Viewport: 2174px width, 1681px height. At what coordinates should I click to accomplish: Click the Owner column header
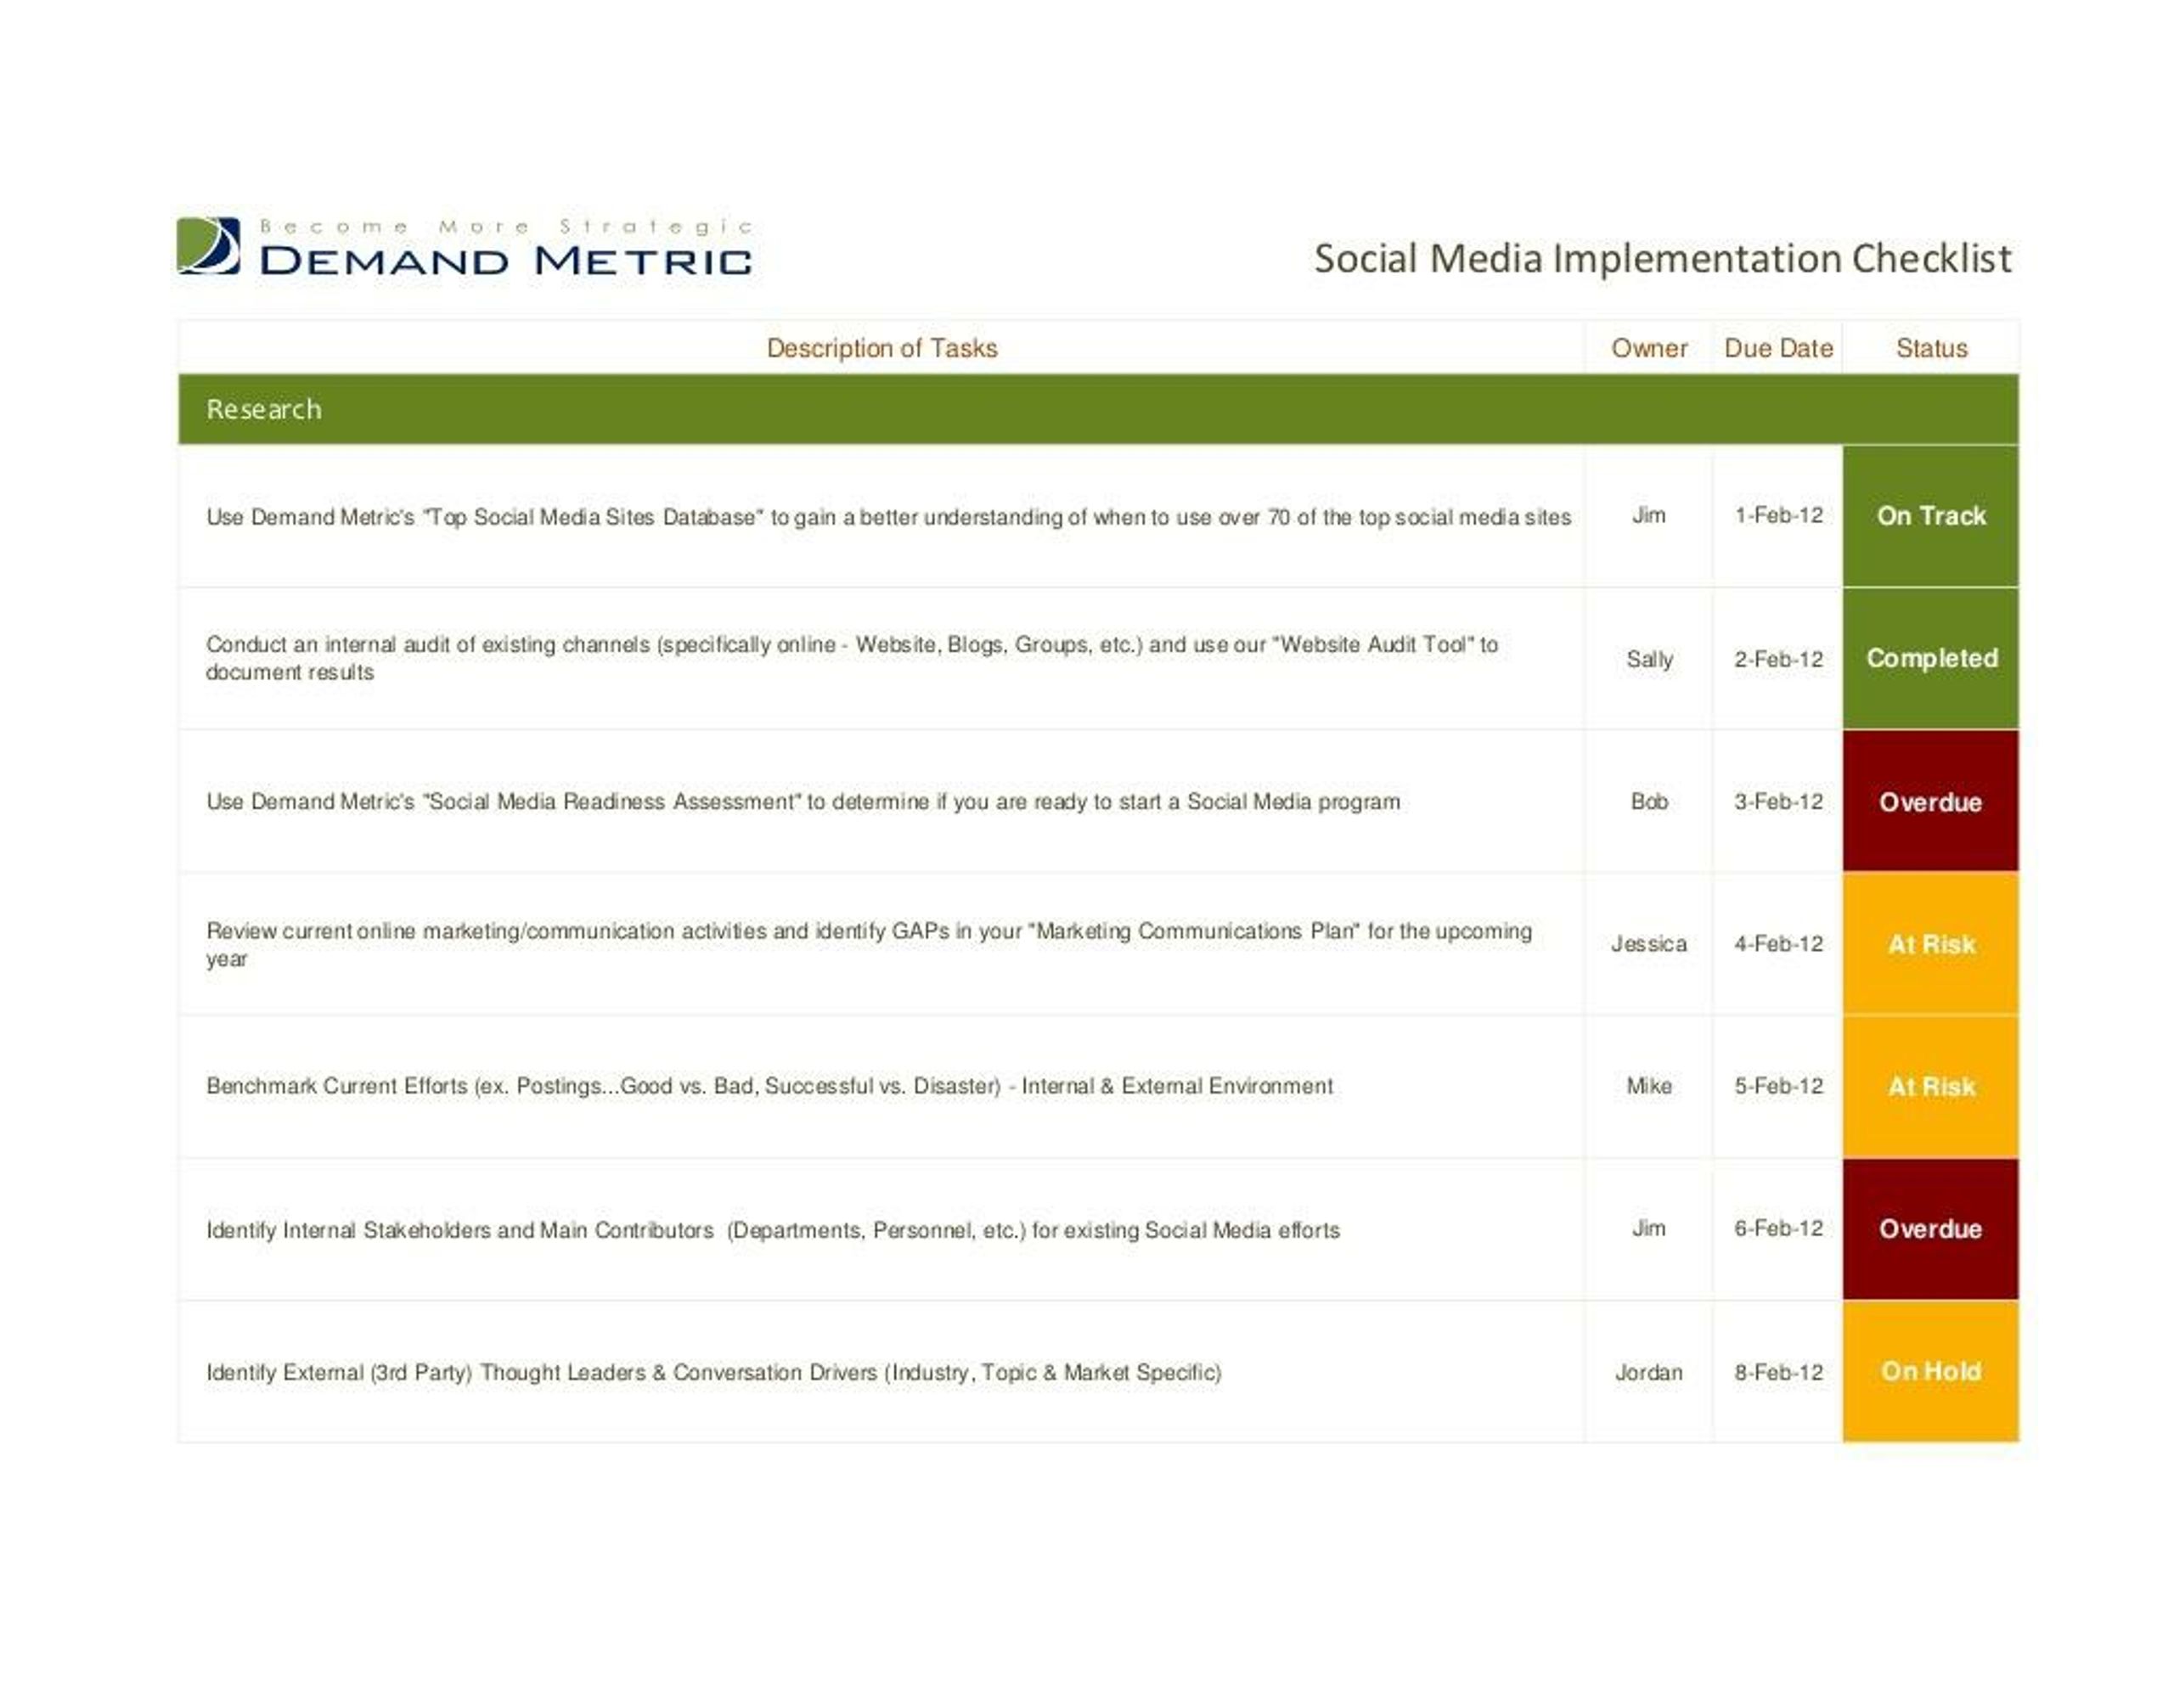click(x=1649, y=348)
